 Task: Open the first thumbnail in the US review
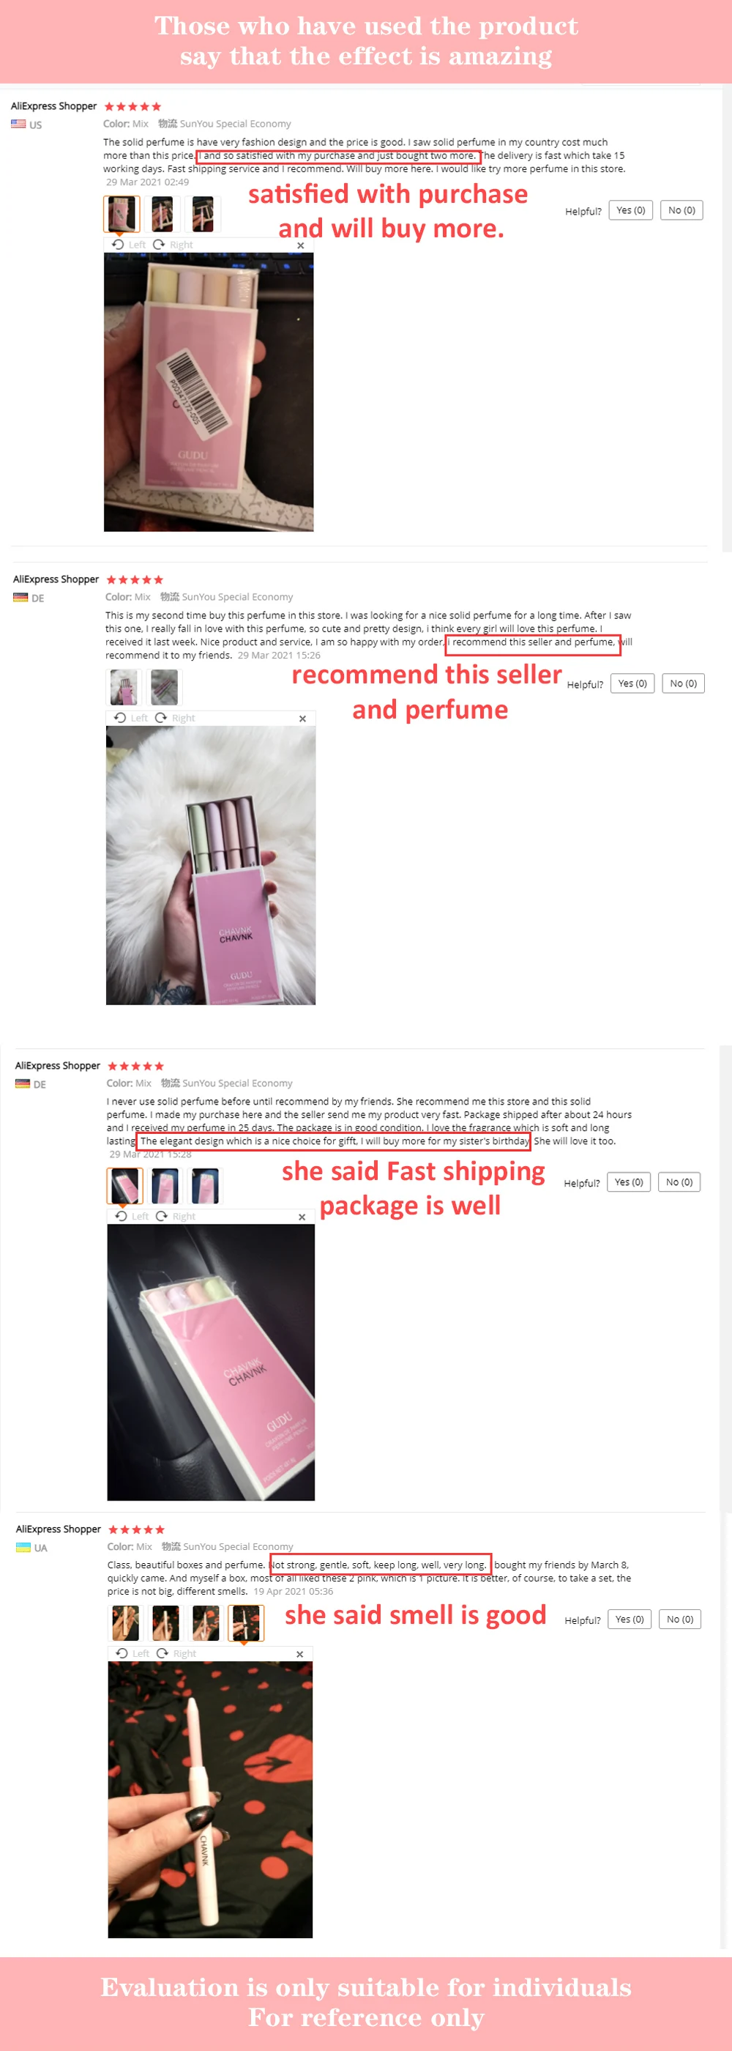tap(122, 213)
